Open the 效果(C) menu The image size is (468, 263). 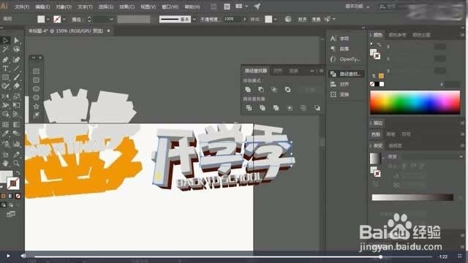[127, 7]
